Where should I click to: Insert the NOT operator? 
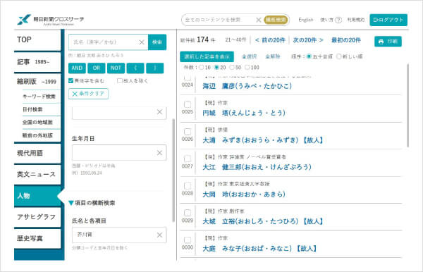[x=116, y=68]
